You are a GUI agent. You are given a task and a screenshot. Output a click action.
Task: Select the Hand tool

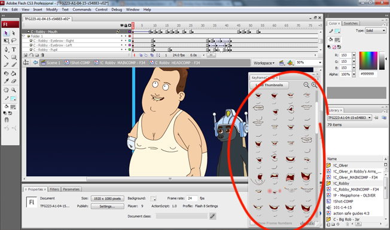6,90
